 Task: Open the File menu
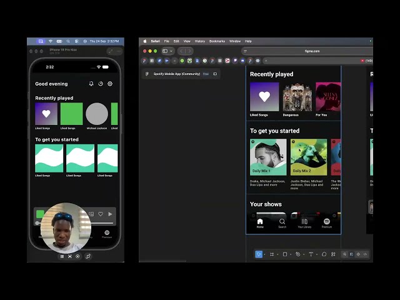pyautogui.click(x=167, y=41)
